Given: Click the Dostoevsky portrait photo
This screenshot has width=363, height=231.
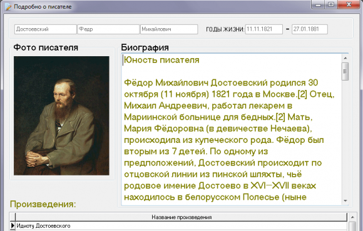Looking at the screenshot, I should pyautogui.click(x=61, y=115).
